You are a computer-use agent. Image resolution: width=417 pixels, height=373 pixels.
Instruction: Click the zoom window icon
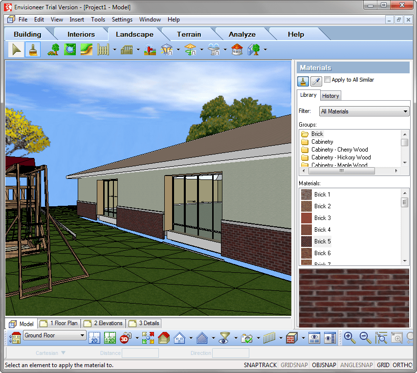coord(381,338)
